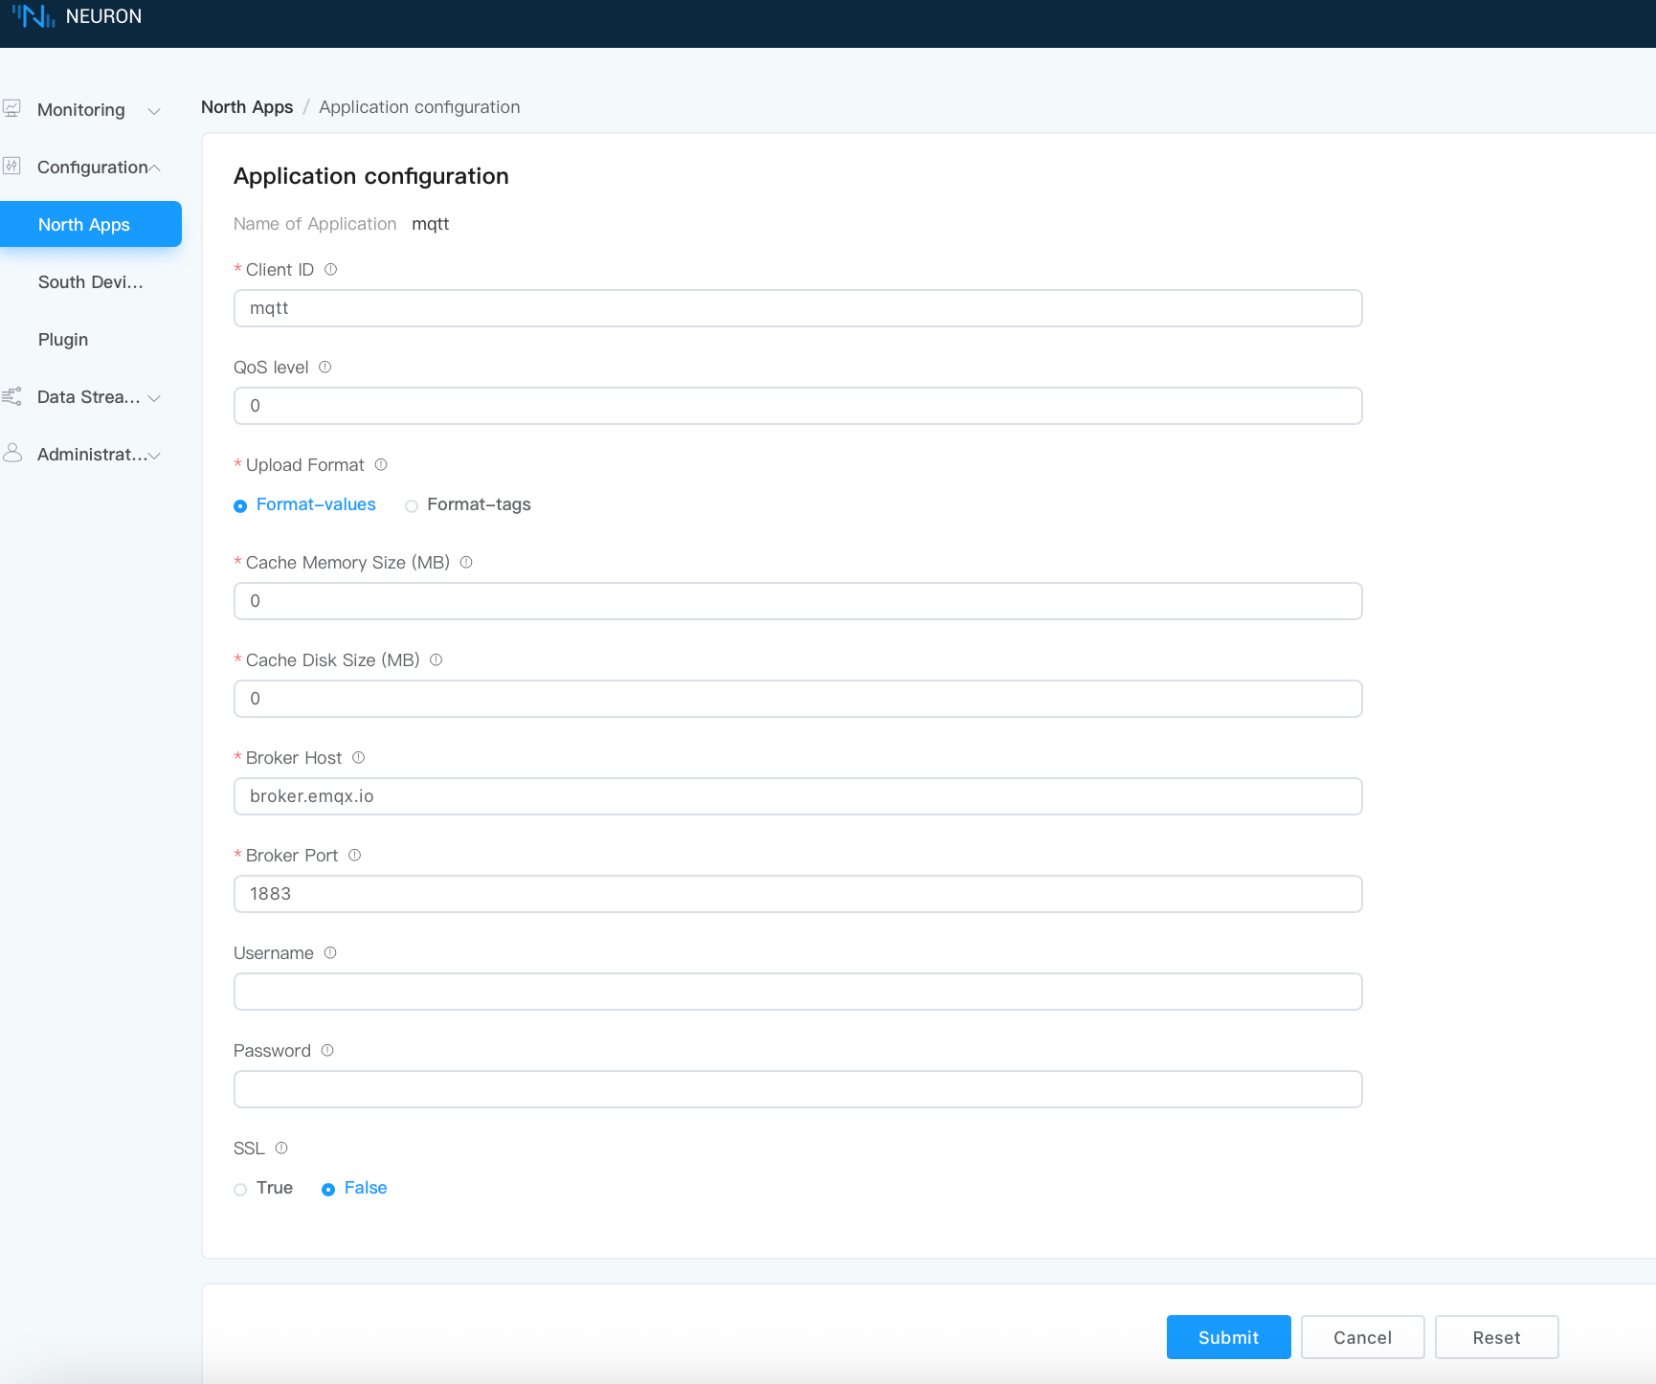
Task: Select the Format-values radio option
Action: [x=240, y=505]
